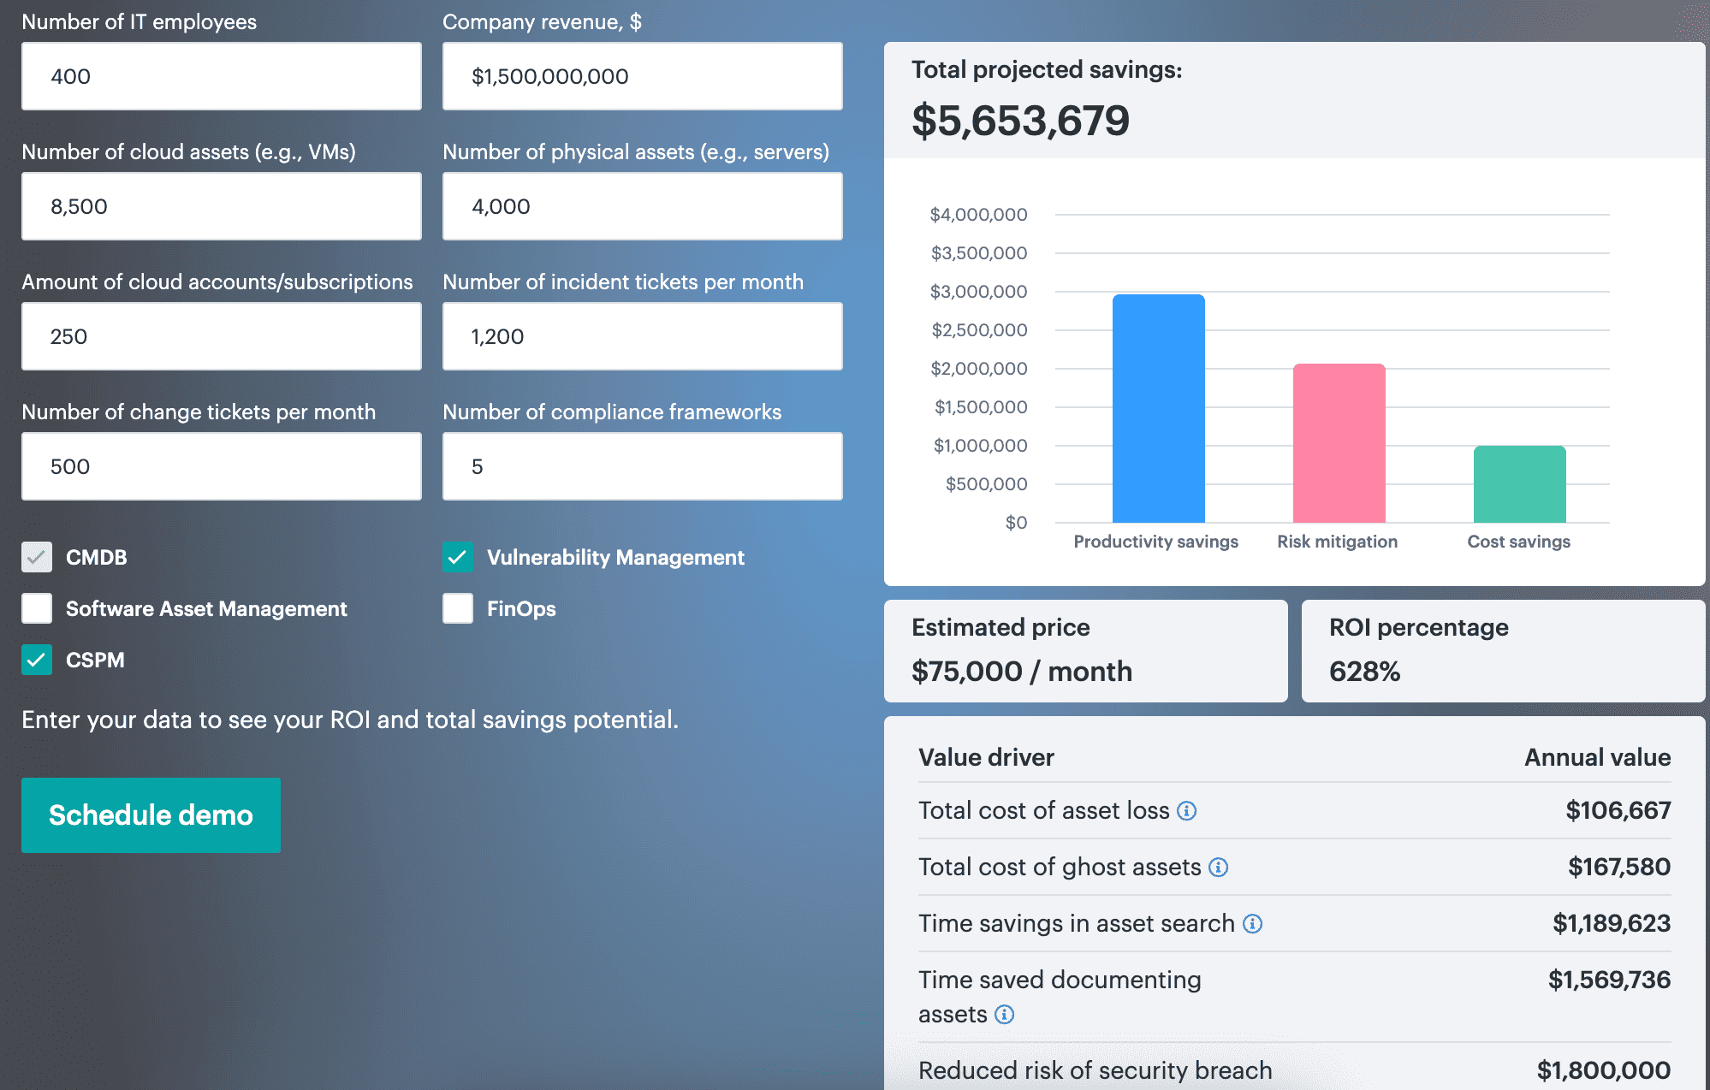Enable the FinOps checkbox

tap(458, 608)
